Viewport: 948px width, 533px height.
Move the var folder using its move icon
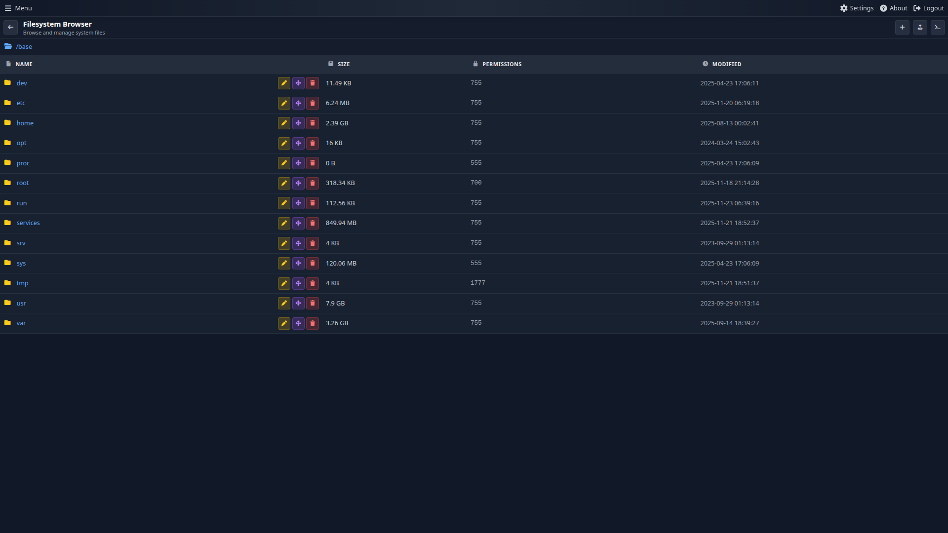(298, 323)
